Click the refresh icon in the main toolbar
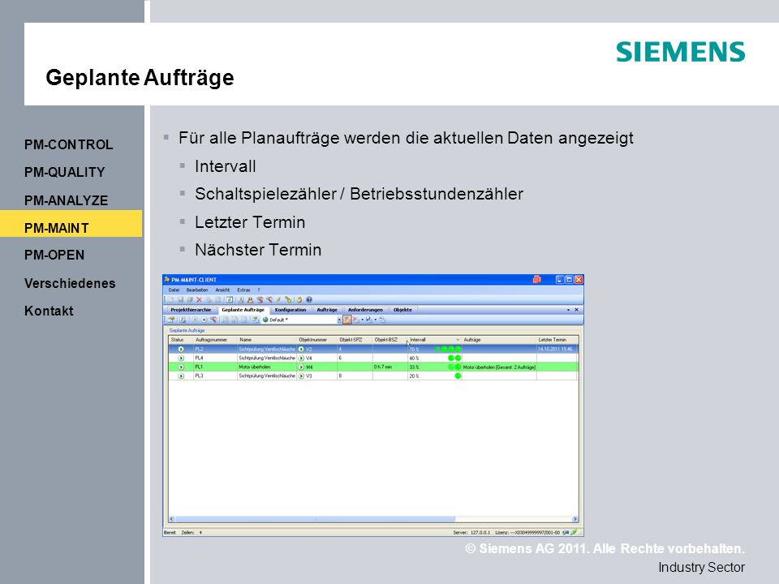This screenshot has height=584, width=779. 230,299
